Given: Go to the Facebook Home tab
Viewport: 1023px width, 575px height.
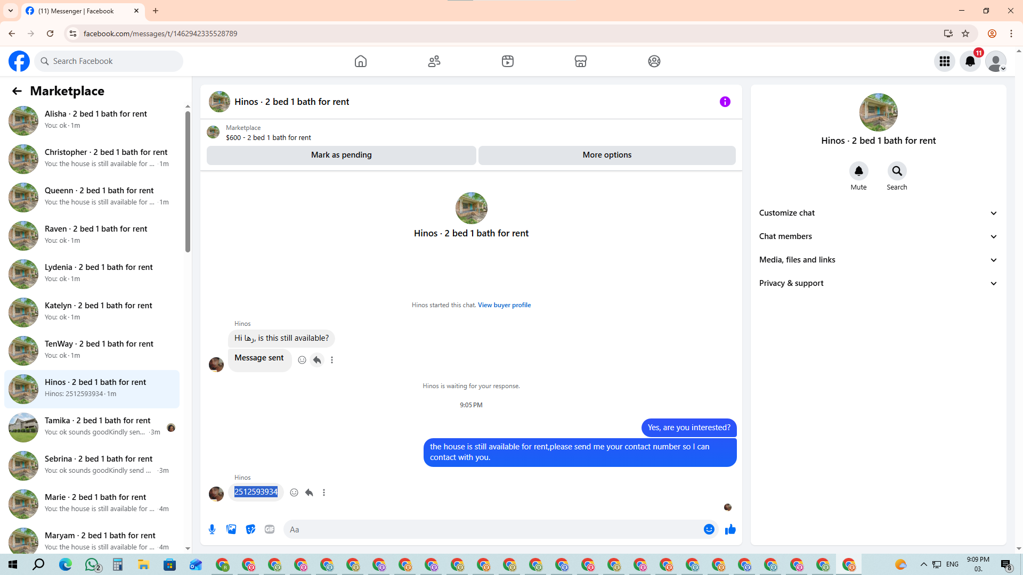Looking at the screenshot, I should point(361,61).
